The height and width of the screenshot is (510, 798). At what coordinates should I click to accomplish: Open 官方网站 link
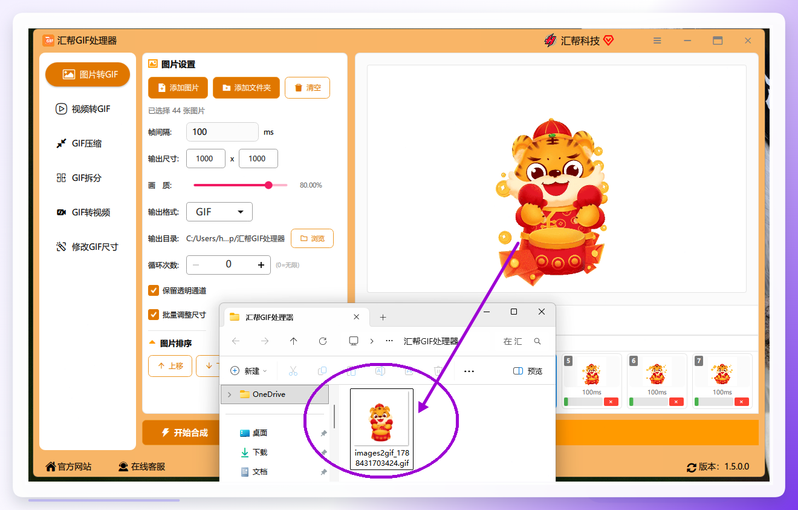click(68, 466)
